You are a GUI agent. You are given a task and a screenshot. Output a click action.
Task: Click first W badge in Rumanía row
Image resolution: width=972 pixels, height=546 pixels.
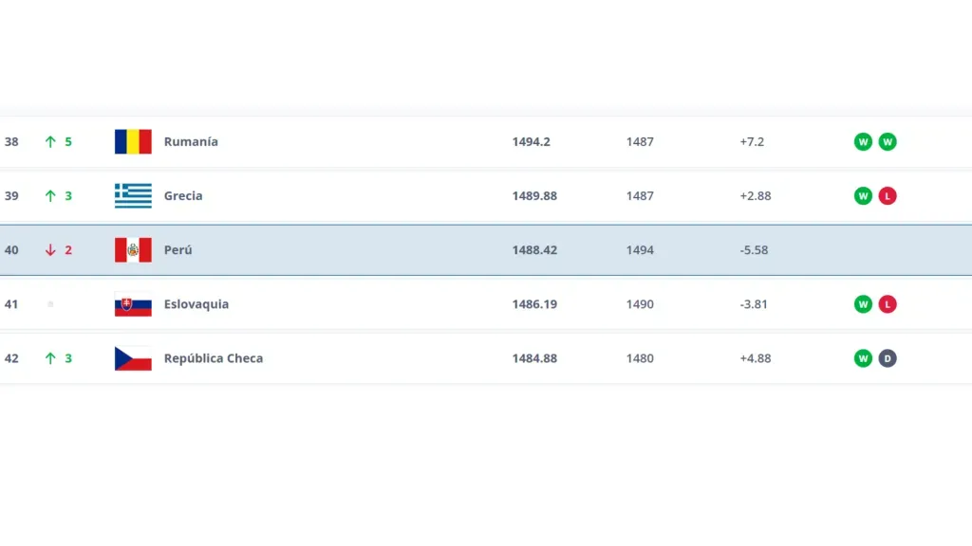863,142
